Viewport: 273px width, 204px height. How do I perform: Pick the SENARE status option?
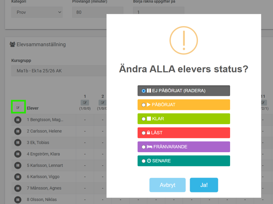pyautogui.click(x=144, y=161)
